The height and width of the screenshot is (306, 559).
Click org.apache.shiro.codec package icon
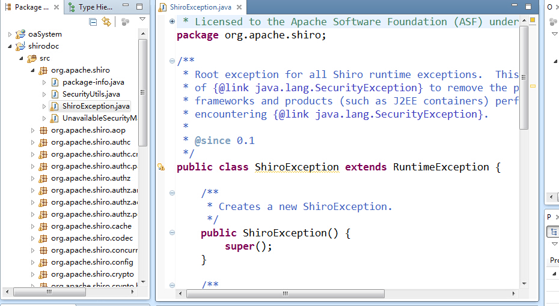[x=43, y=238]
